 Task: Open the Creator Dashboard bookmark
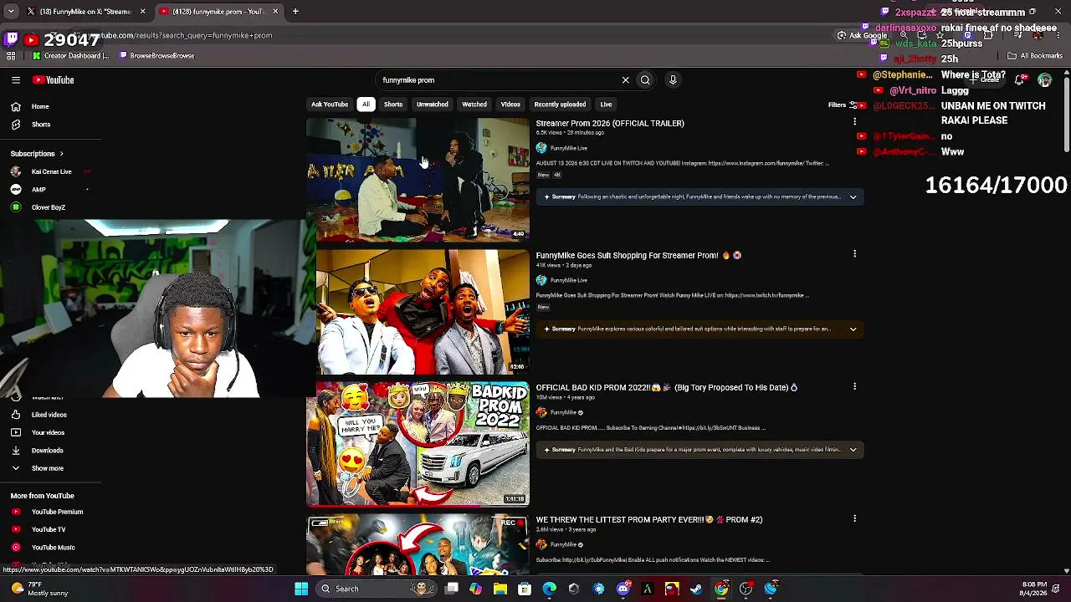click(x=70, y=56)
